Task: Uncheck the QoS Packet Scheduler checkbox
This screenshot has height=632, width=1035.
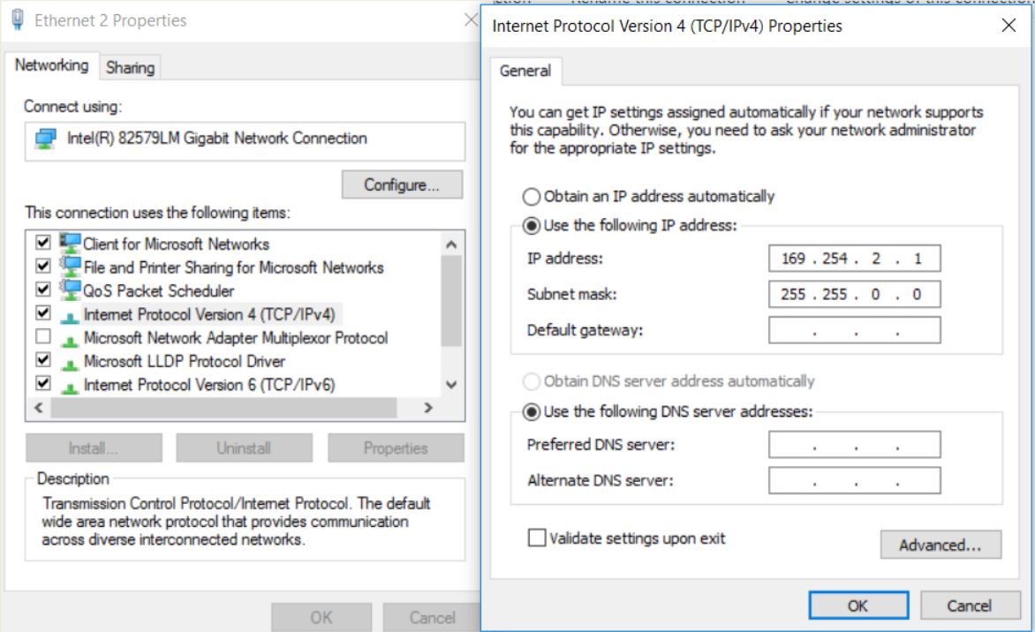Action: coord(42,290)
